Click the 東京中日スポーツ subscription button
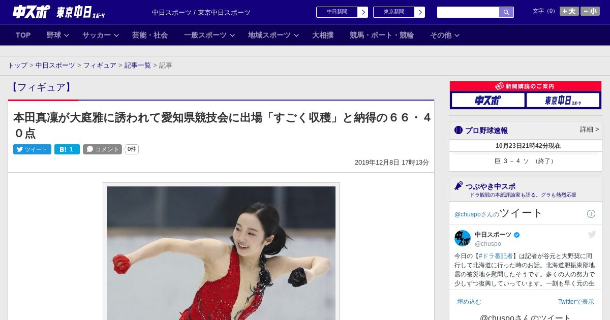Screen dimensions: 610x320 coord(563,100)
